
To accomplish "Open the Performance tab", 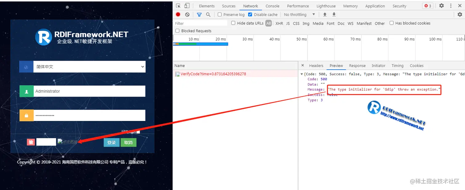I will coord(298,6).
